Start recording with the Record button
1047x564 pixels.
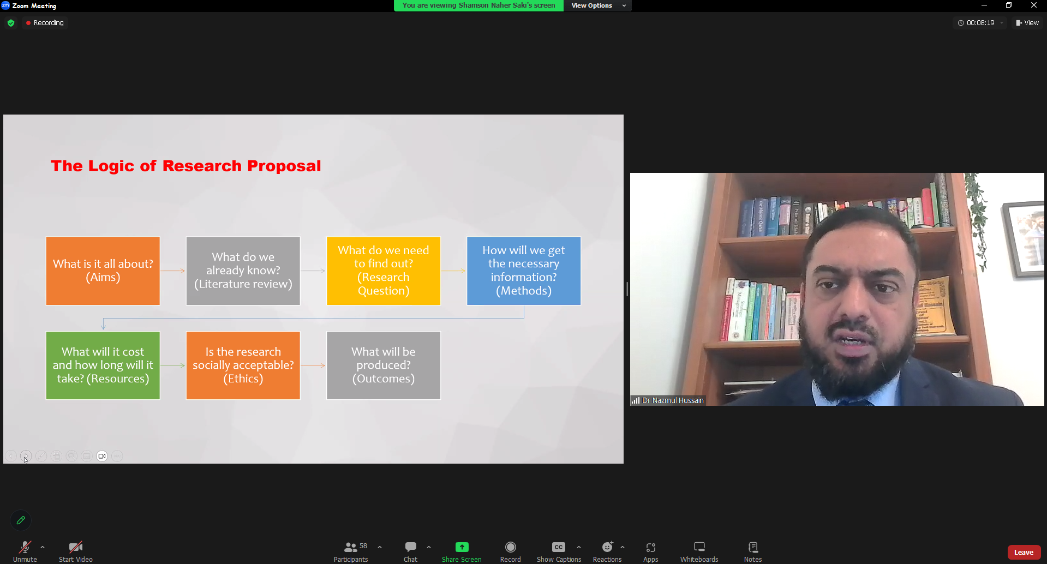click(510, 551)
